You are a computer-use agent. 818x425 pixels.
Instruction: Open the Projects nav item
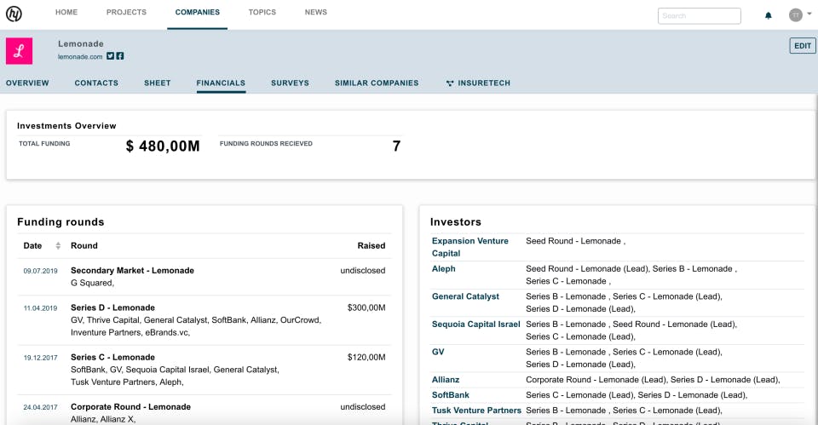click(x=126, y=12)
